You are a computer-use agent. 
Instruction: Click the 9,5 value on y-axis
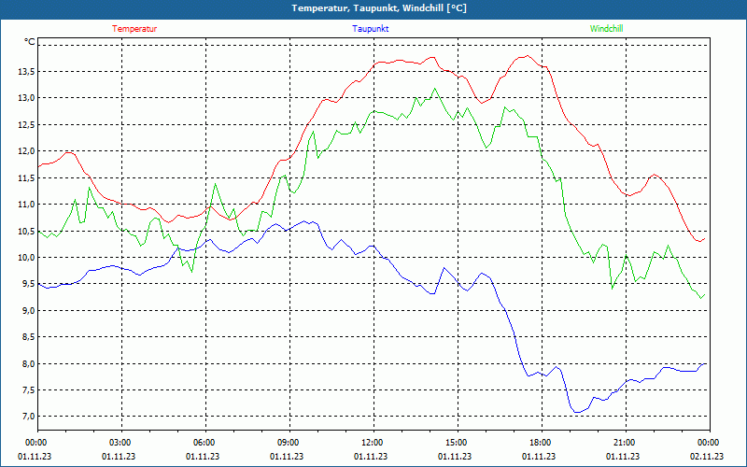point(28,284)
